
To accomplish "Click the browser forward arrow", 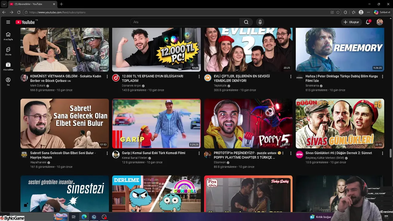I will [x=11, y=12].
